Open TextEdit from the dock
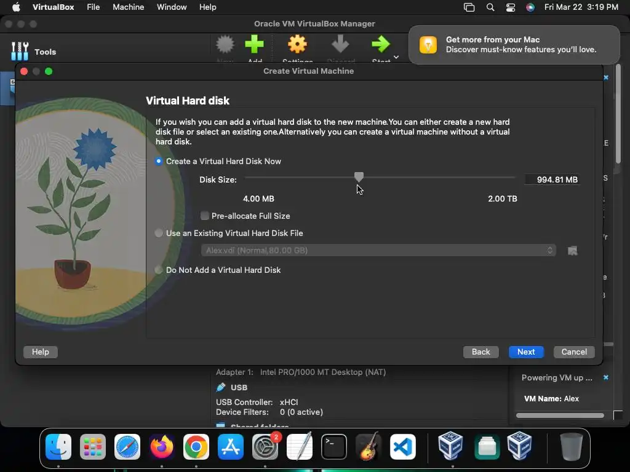This screenshot has width=630, height=472. click(x=300, y=447)
